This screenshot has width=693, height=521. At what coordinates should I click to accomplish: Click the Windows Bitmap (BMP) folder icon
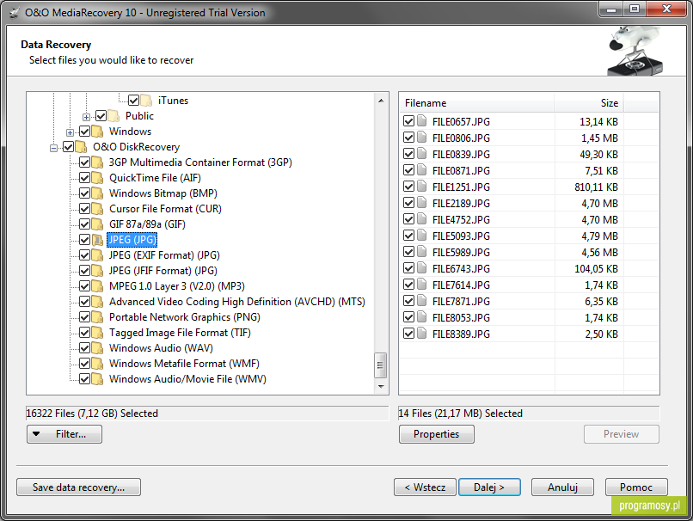tap(97, 193)
